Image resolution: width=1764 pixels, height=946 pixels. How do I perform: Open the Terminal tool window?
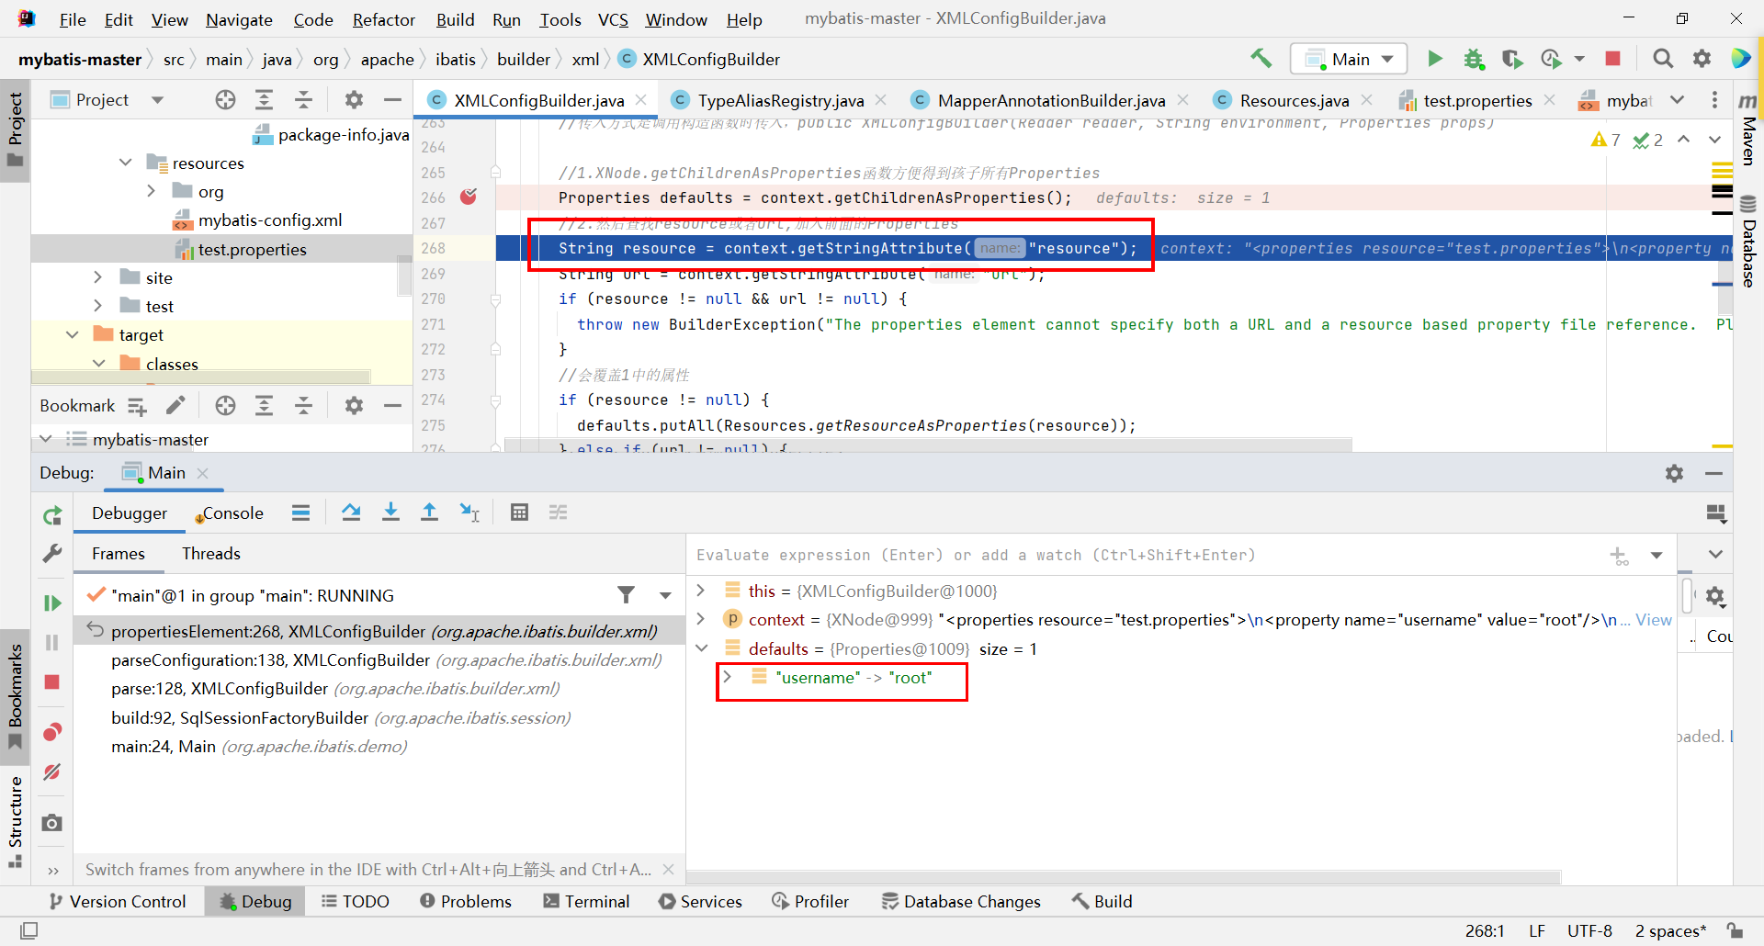(587, 902)
